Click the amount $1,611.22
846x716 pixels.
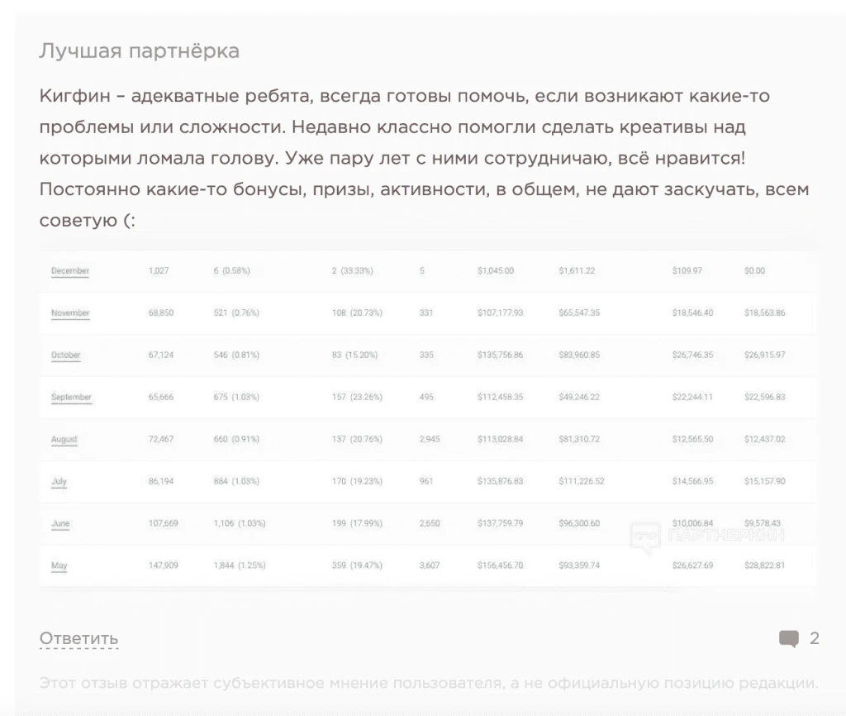(x=577, y=270)
